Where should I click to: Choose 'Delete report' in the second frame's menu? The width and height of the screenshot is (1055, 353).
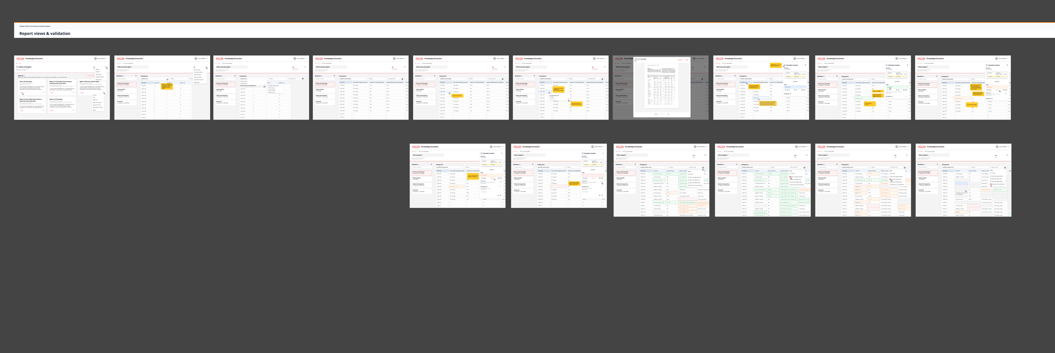tap(197, 83)
